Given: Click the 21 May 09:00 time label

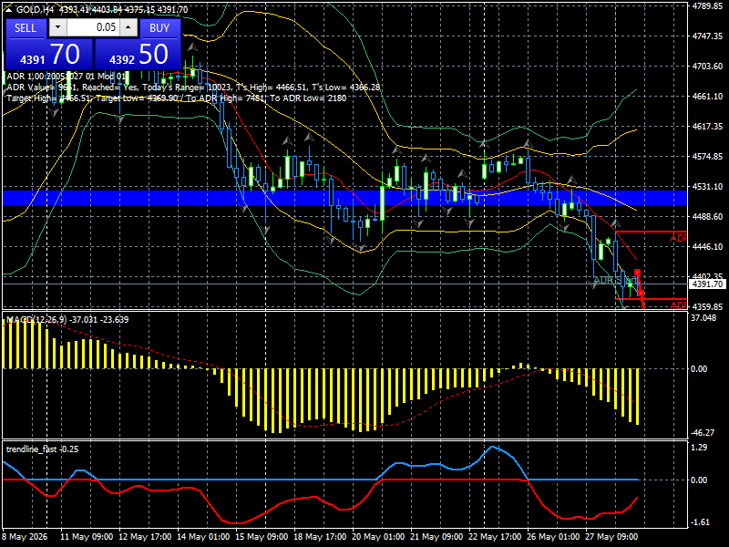Looking at the screenshot, I should tap(436, 537).
